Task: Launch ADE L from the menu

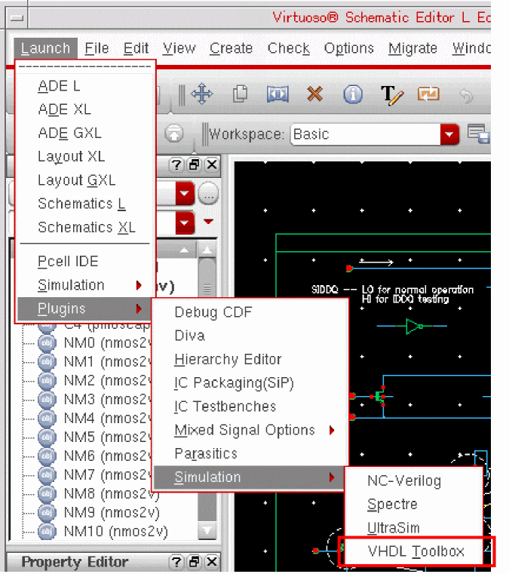Action: (x=85, y=86)
